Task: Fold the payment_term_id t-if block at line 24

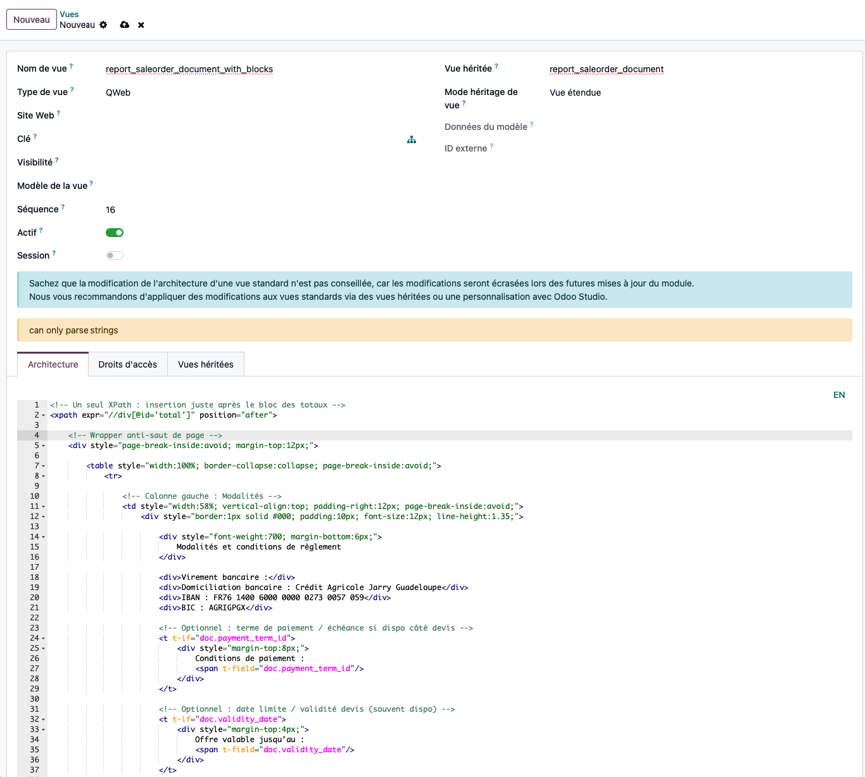Action: coord(44,639)
